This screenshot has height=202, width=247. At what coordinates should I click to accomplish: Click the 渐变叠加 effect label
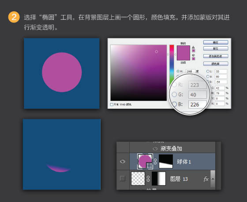[171, 149]
